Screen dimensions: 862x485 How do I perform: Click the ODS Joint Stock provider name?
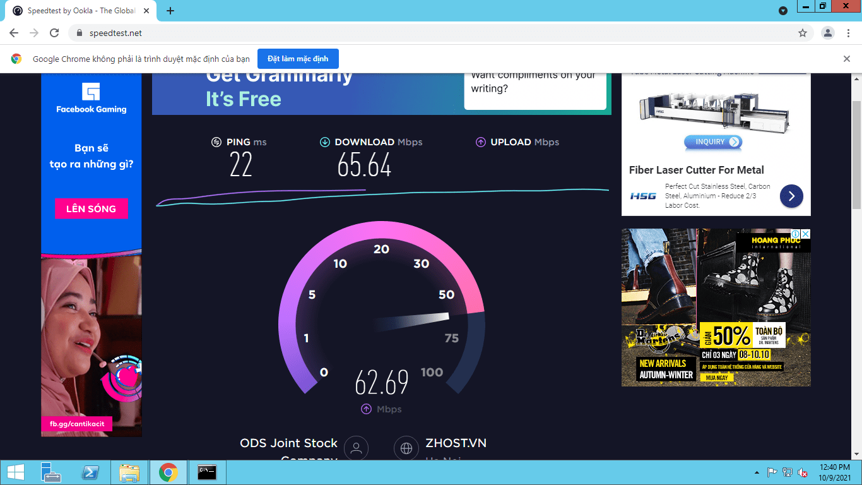[x=289, y=443]
